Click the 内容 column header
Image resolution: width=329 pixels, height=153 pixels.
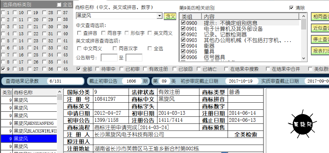(x=250, y=16)
